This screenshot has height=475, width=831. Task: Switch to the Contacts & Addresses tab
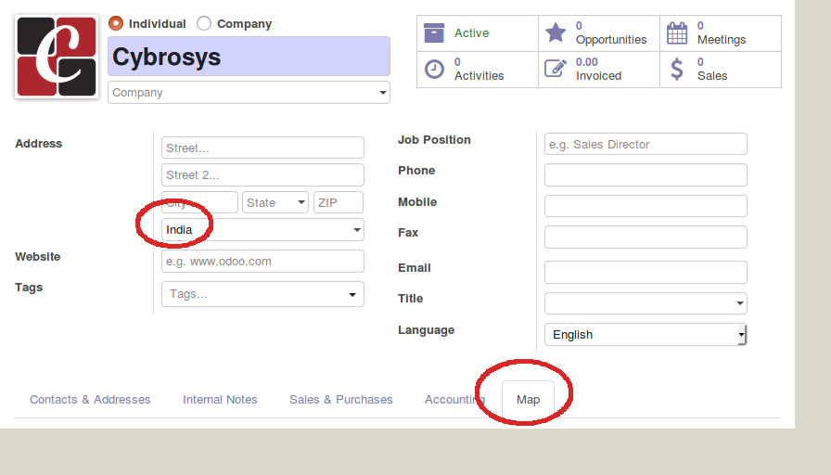(90, 400)
